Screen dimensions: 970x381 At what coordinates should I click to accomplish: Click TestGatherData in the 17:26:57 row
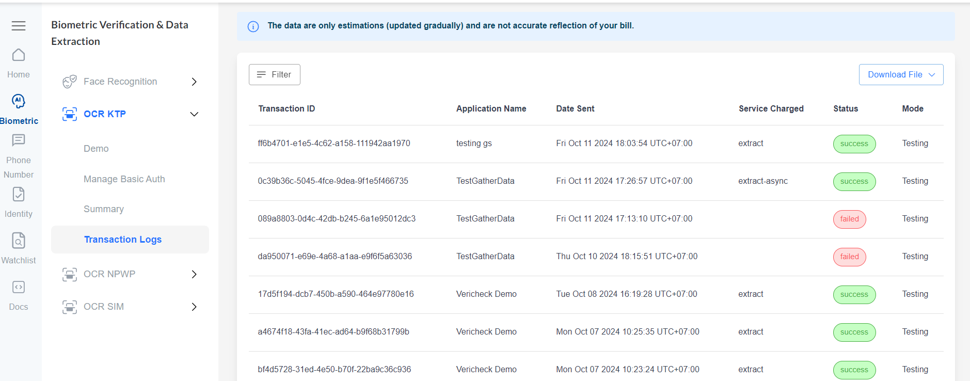coord(485,181)
